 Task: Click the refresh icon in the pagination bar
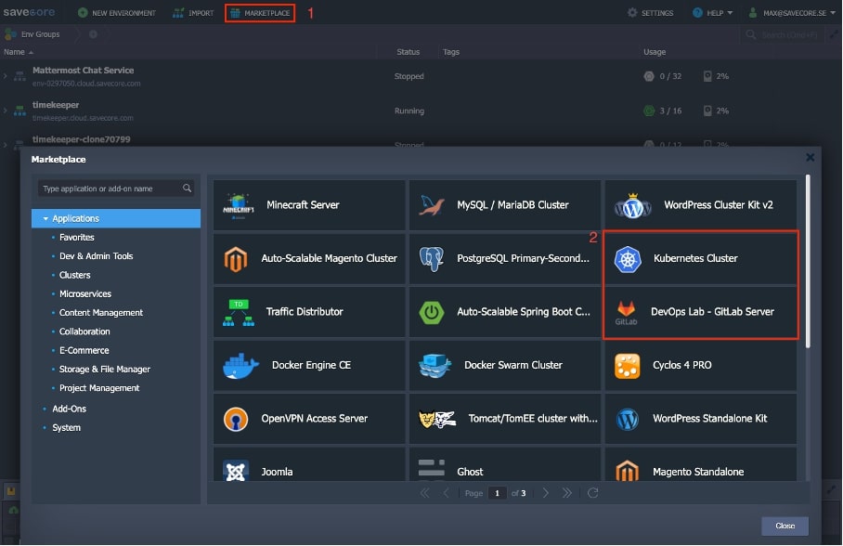(x=593, y=493)
